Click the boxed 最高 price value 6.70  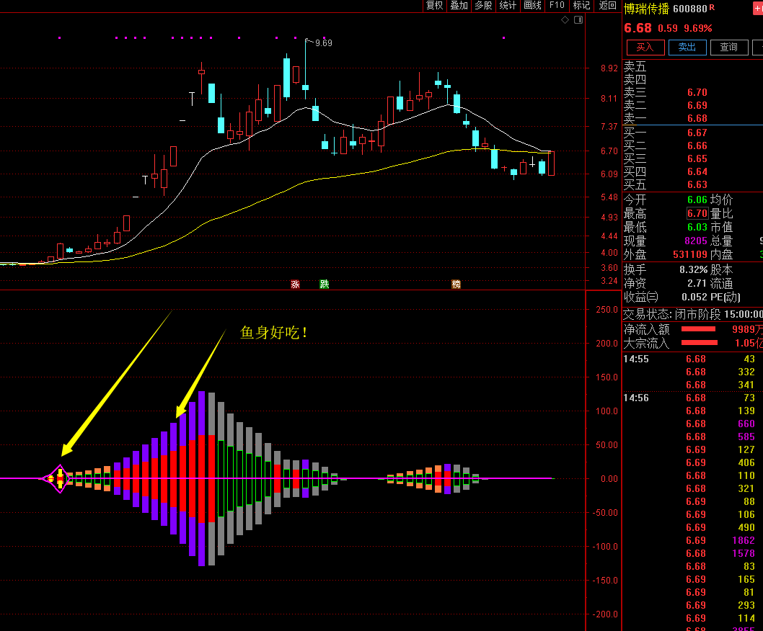[697, 213]
